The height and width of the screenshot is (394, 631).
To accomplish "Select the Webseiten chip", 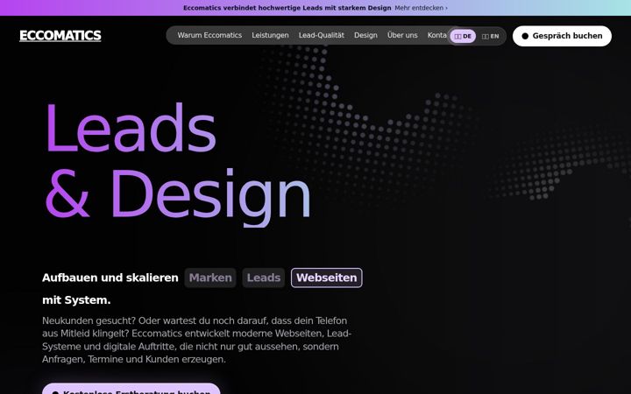I will [x=326, y=278].
